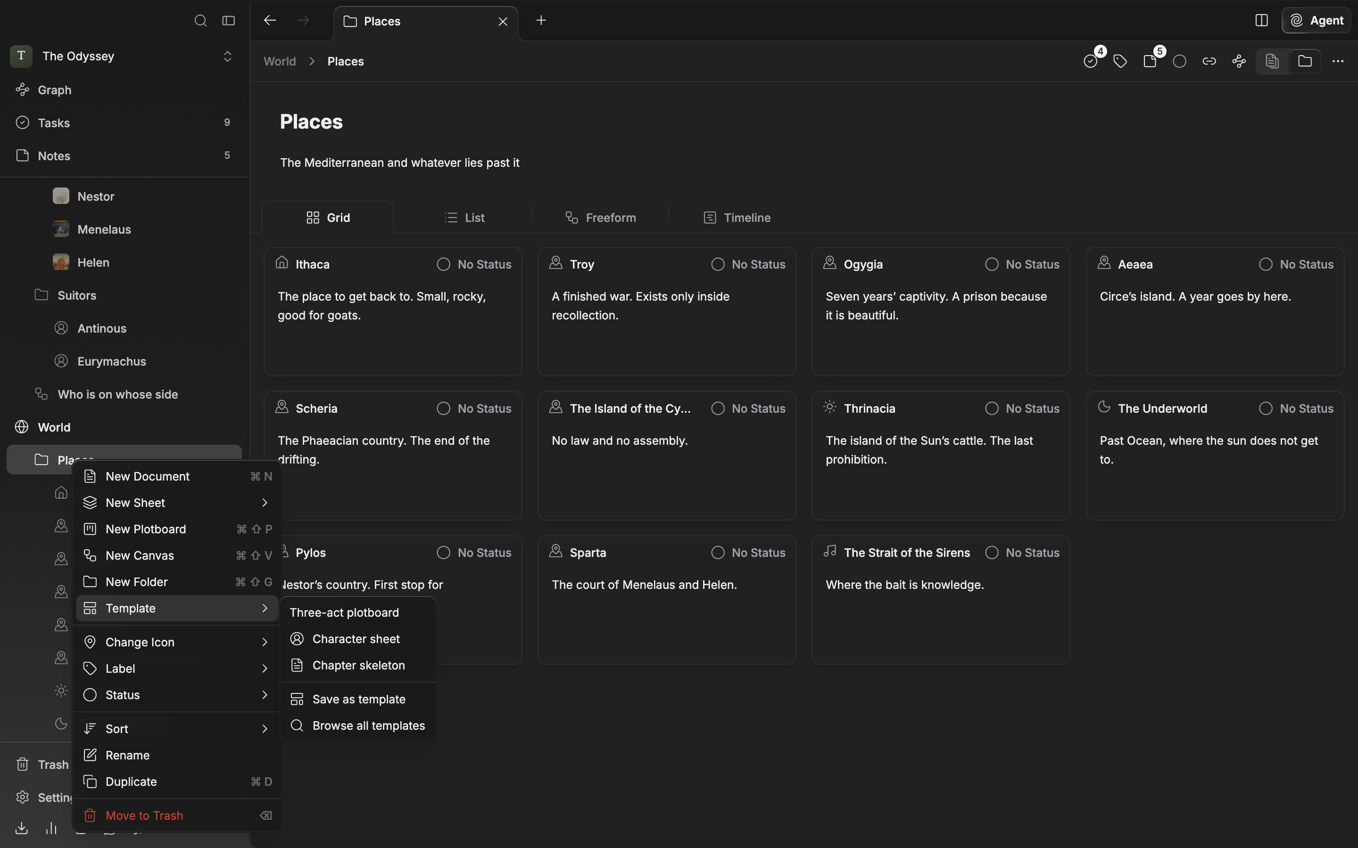The height and width of the screenshot is (848, 1358).
Task: Expand the Change Icon submenu
Action: point(177,642)
